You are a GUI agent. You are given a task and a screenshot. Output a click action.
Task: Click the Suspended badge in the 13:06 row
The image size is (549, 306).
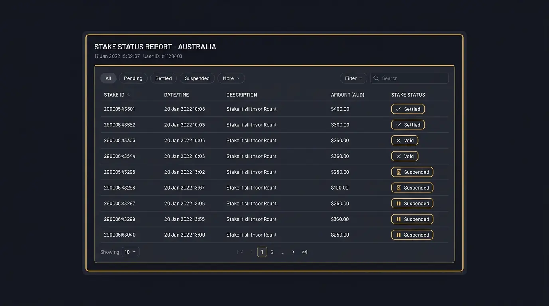click(x=412, y=203)
